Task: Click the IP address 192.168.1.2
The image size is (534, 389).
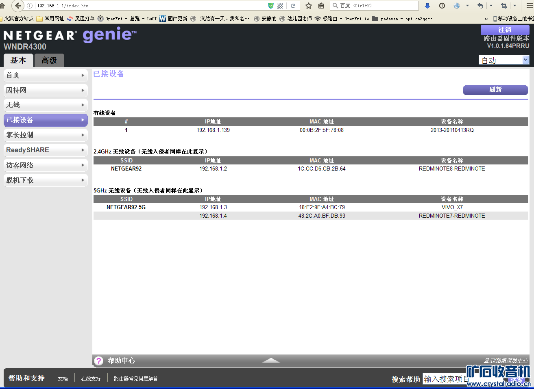Action: (x=213, y=169)
